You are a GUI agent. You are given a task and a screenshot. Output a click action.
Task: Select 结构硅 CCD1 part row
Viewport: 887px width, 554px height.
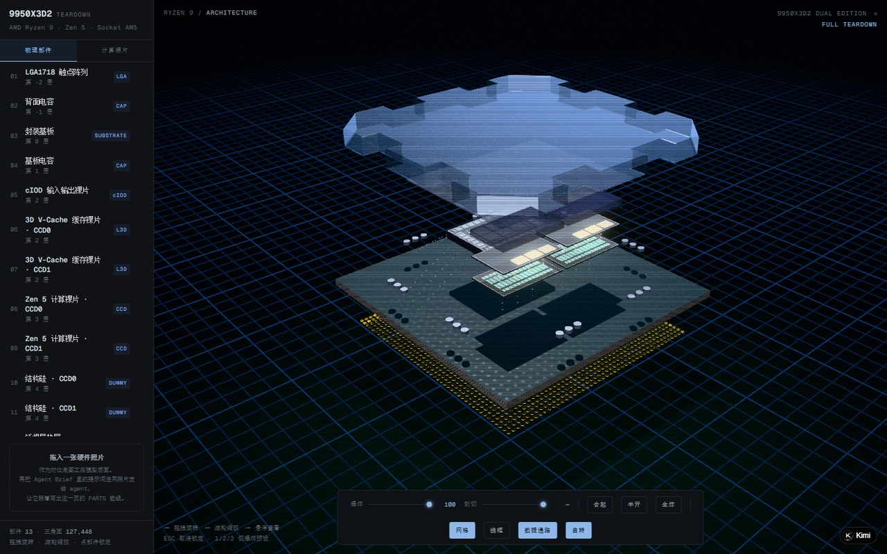[77, 413]
